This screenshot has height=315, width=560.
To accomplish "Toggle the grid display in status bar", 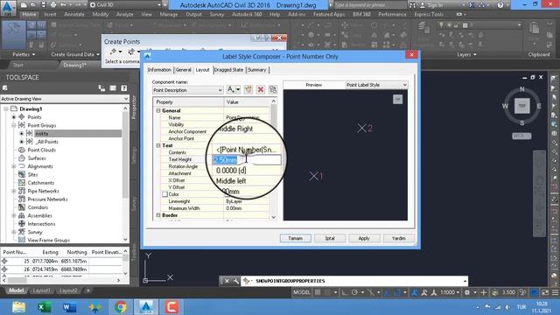I will [x=318, y=292].
